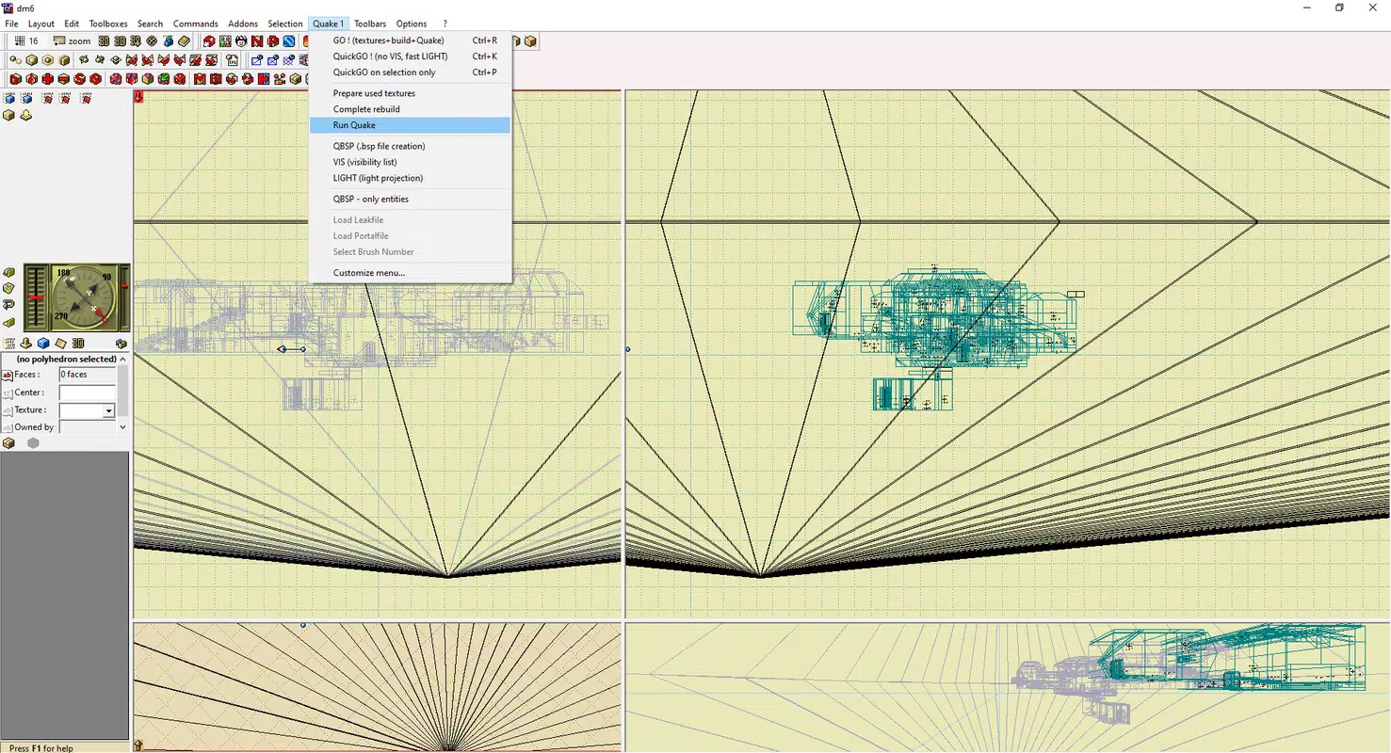The width and height of the screenshot is (1391, 753).
Task: Select Prepare used textures
Action: click(x=410, y=93)
